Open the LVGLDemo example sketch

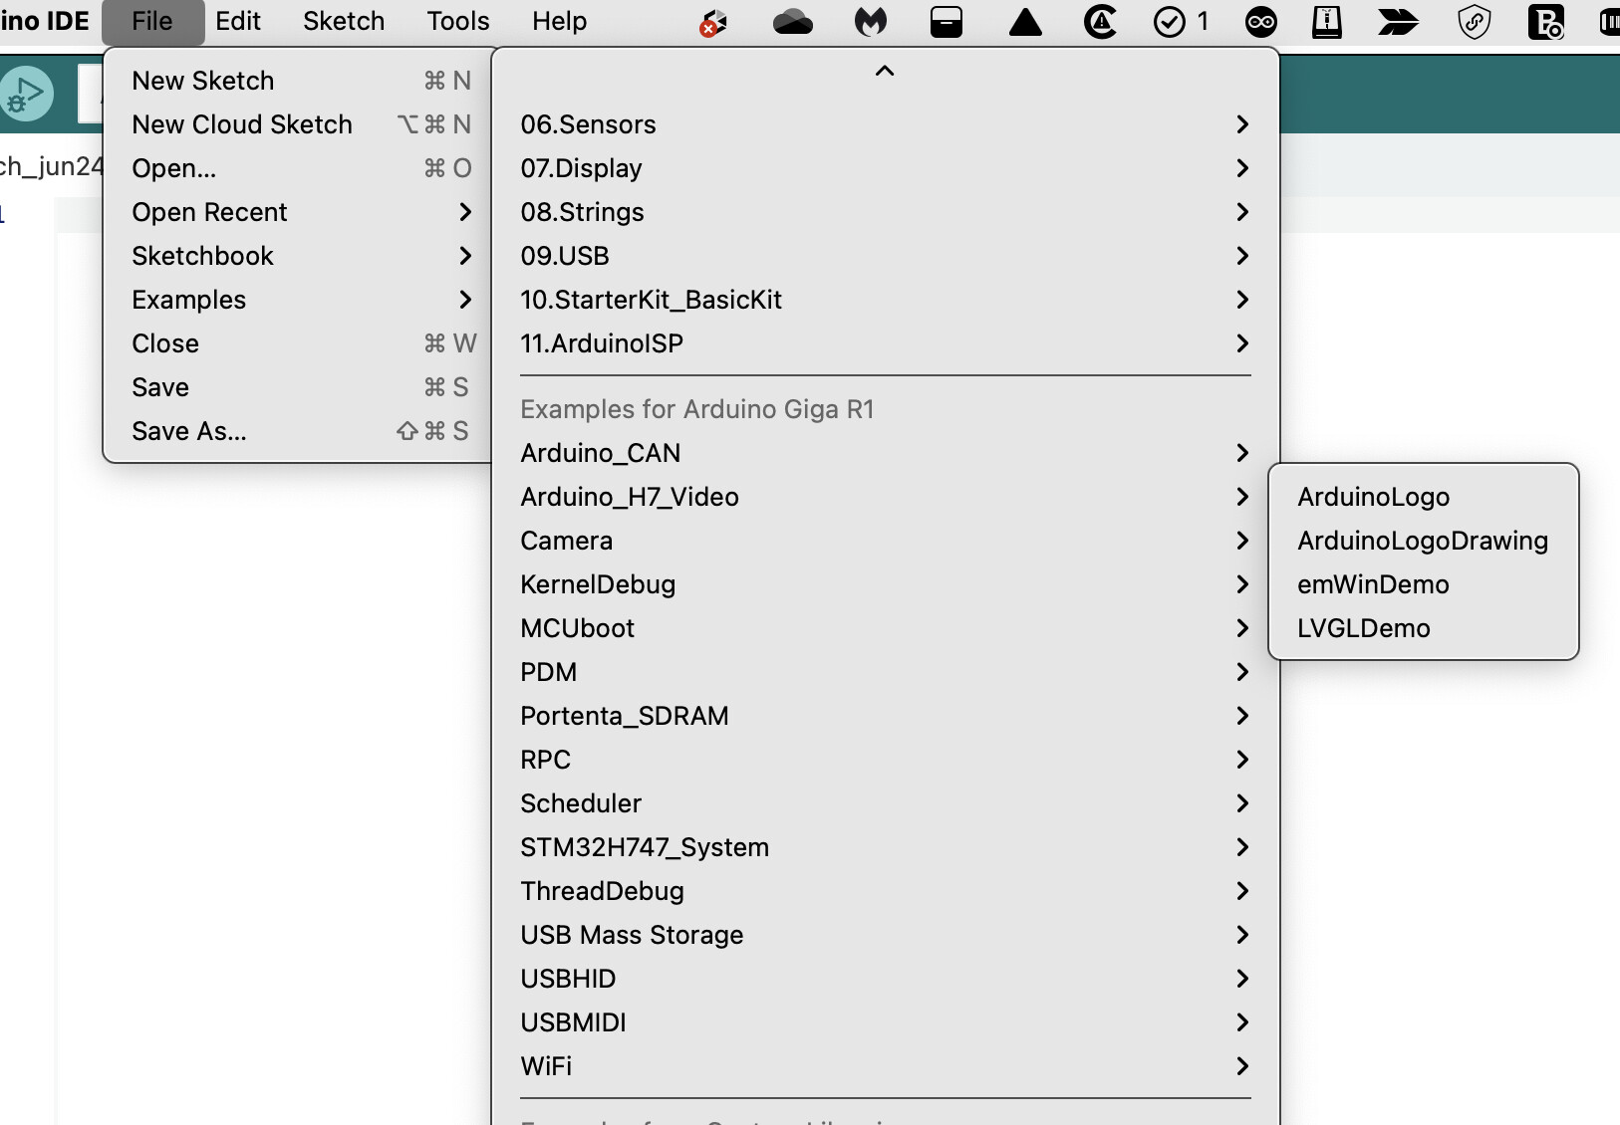1424,628
